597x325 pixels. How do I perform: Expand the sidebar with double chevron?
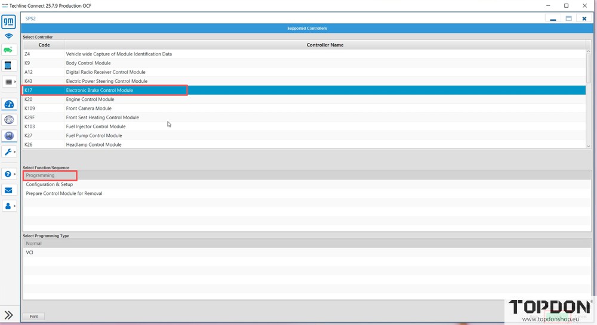(8, 315)
